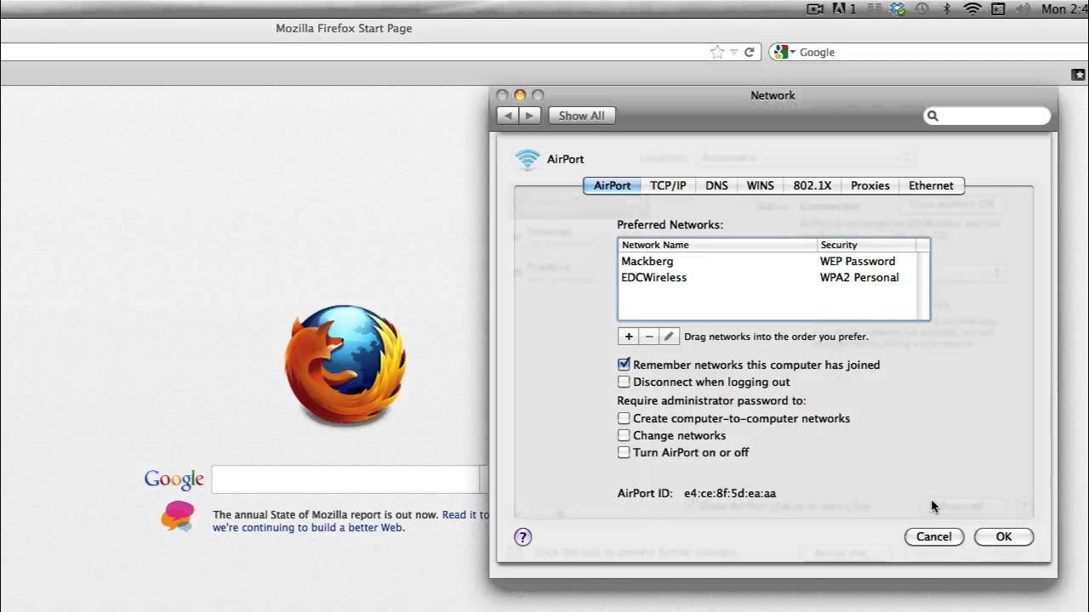Select the EDCWireless network row
Image resolution: width=1089 pixels, height=612 pixels.
[767, 277]
